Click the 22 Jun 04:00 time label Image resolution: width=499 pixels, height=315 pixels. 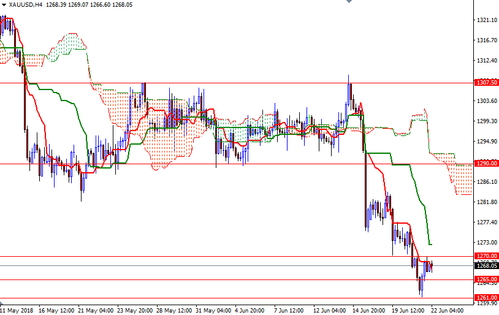446,310
